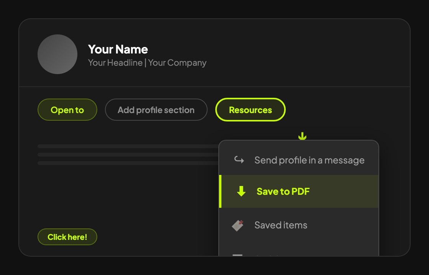Screen dimensions: 429x275
Task: Select the highlighted Save to PDF option
Action: pos(283,191)
